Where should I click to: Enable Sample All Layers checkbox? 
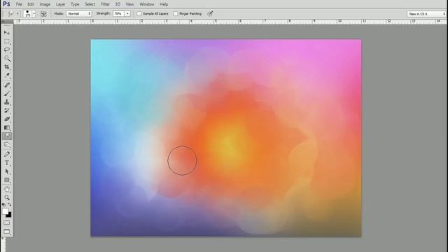pos(139,13)
